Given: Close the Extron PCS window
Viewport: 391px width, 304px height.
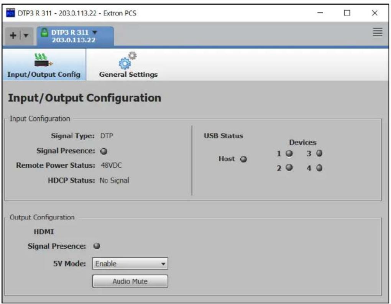Looking at the screenshot, I should (x=375, y=13).
